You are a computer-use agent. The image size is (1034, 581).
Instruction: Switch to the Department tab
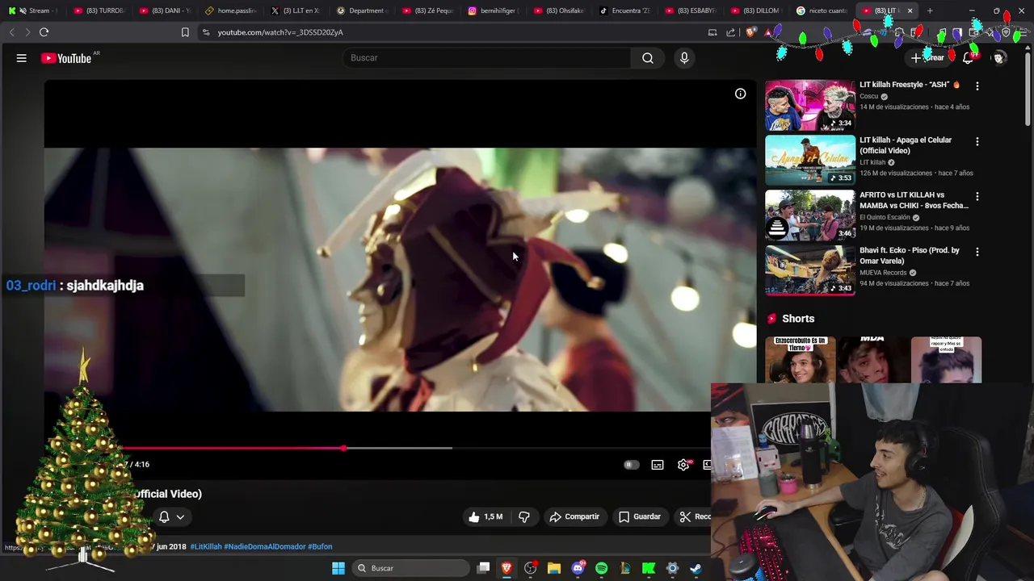[x=363, y=10]
